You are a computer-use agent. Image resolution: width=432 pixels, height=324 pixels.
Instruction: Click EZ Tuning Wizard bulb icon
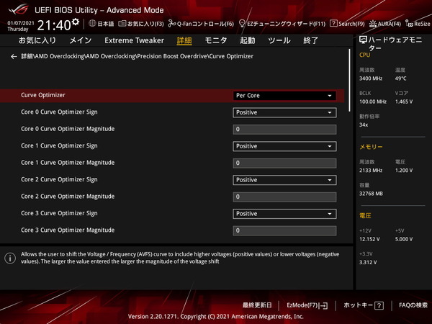[x=242, y=24]
